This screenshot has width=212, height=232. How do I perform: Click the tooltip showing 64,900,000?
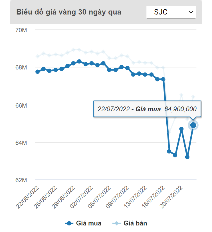click(x=147, y=109)
